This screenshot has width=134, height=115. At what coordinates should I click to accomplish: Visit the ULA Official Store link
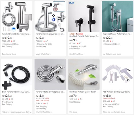point(76,54)
